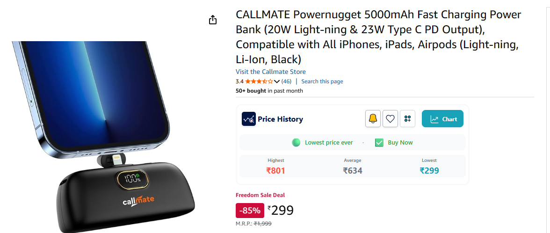Add to wishlist with heart icon
Screen dimensions: 550x233
click(390, 119)
